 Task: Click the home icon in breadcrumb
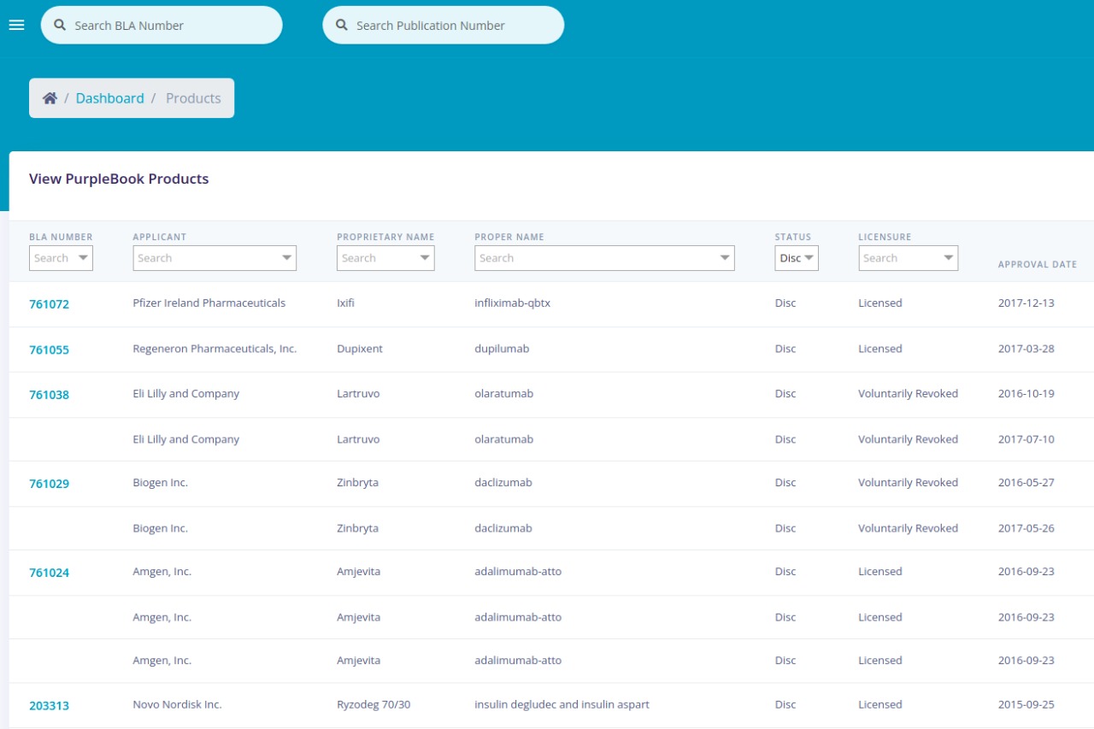[50, 98]
